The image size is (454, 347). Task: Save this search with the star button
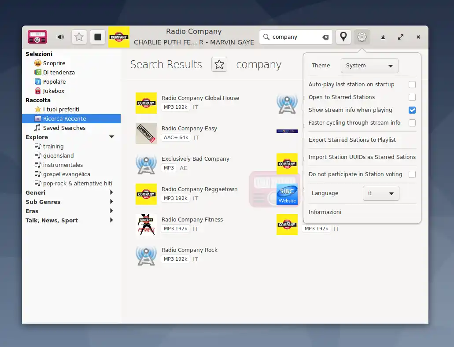click(219, 64)
